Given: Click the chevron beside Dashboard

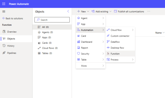Looking at the screenshot, I should point(103,42).
